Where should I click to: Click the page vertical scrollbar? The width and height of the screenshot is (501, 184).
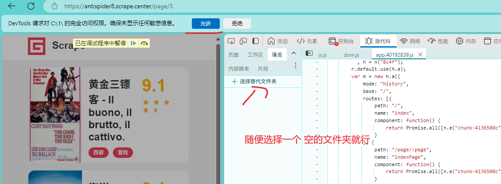pyautogui.click(x=218, y=110)
